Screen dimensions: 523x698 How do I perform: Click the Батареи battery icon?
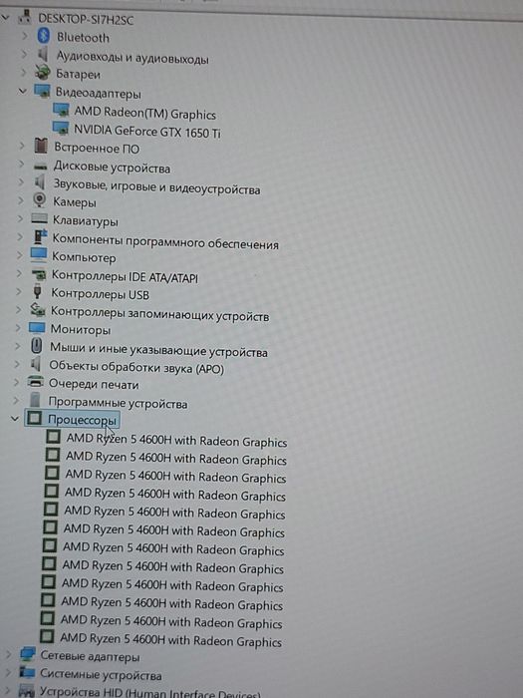click(43, 72)
